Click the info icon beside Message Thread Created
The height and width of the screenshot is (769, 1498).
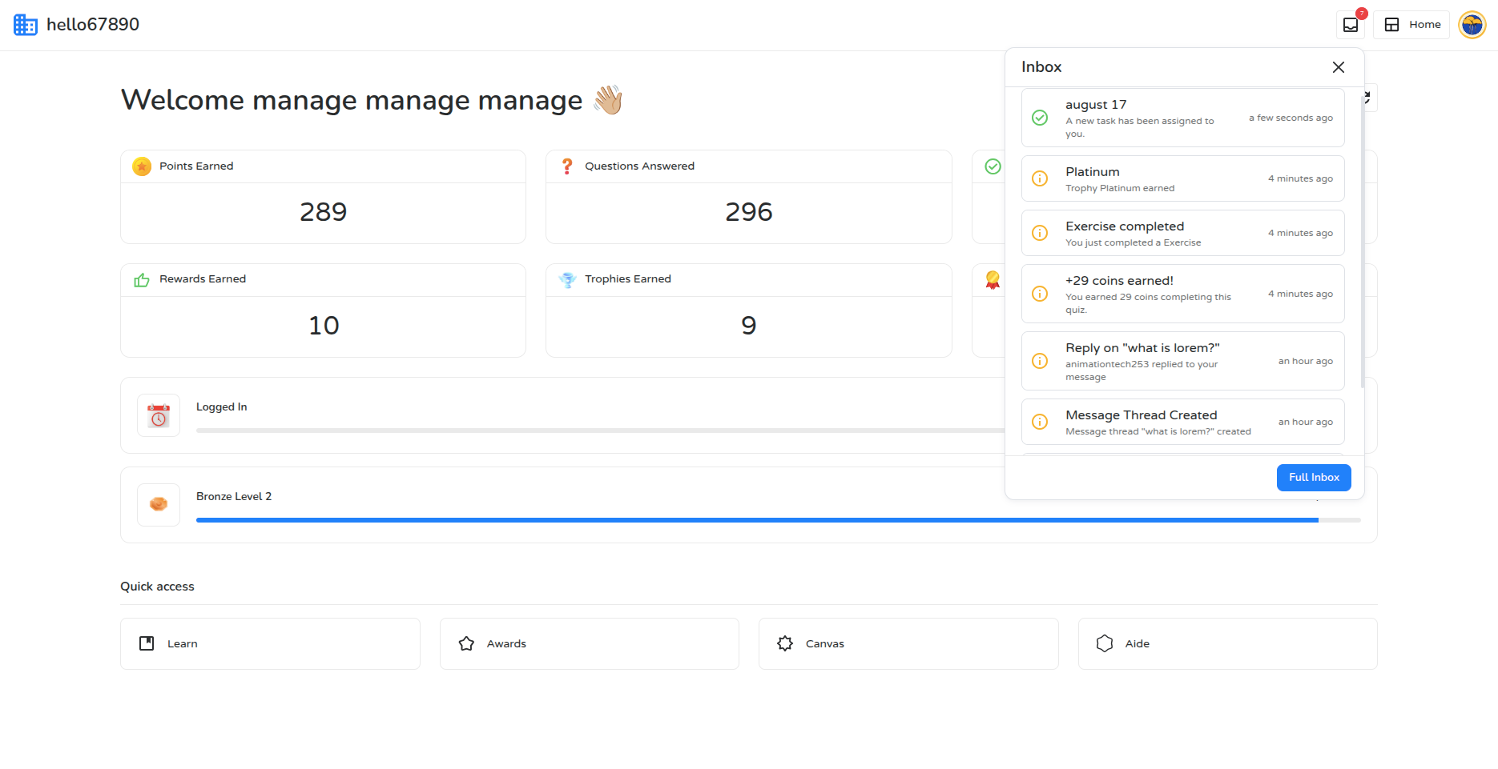[1040, 422]
